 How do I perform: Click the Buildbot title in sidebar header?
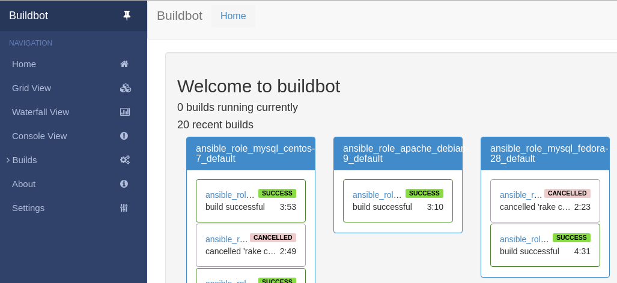[28, 16]
